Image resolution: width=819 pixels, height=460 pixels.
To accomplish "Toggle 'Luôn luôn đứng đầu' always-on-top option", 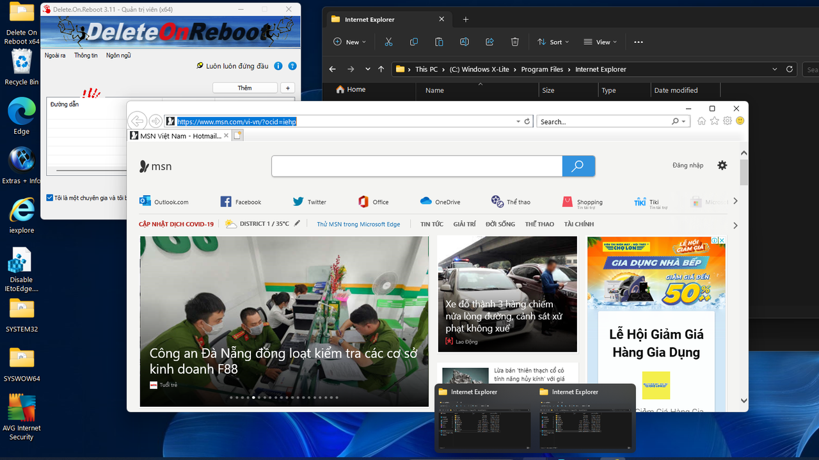I will pos(232,66).
